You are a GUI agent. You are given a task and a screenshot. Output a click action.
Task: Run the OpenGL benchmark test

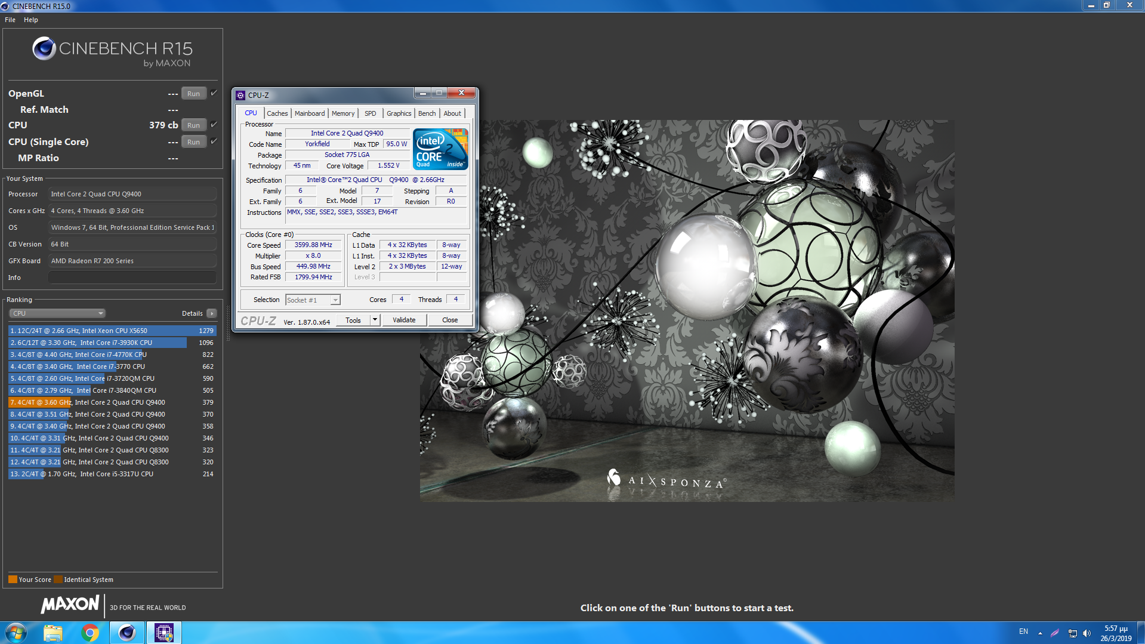[193, 94]
